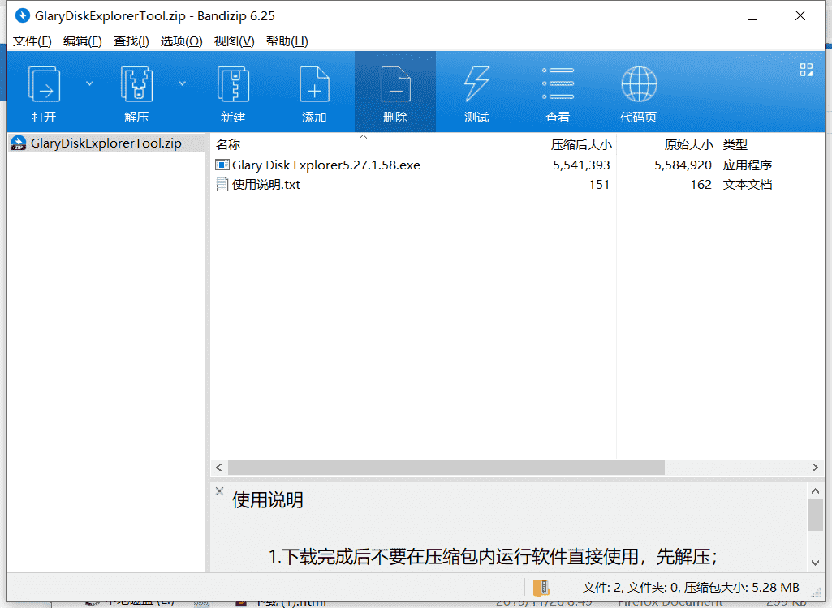This screenshot has width=832, height=608.
Task: Maximize the Bandizip window
Action: tap(752, 16)
